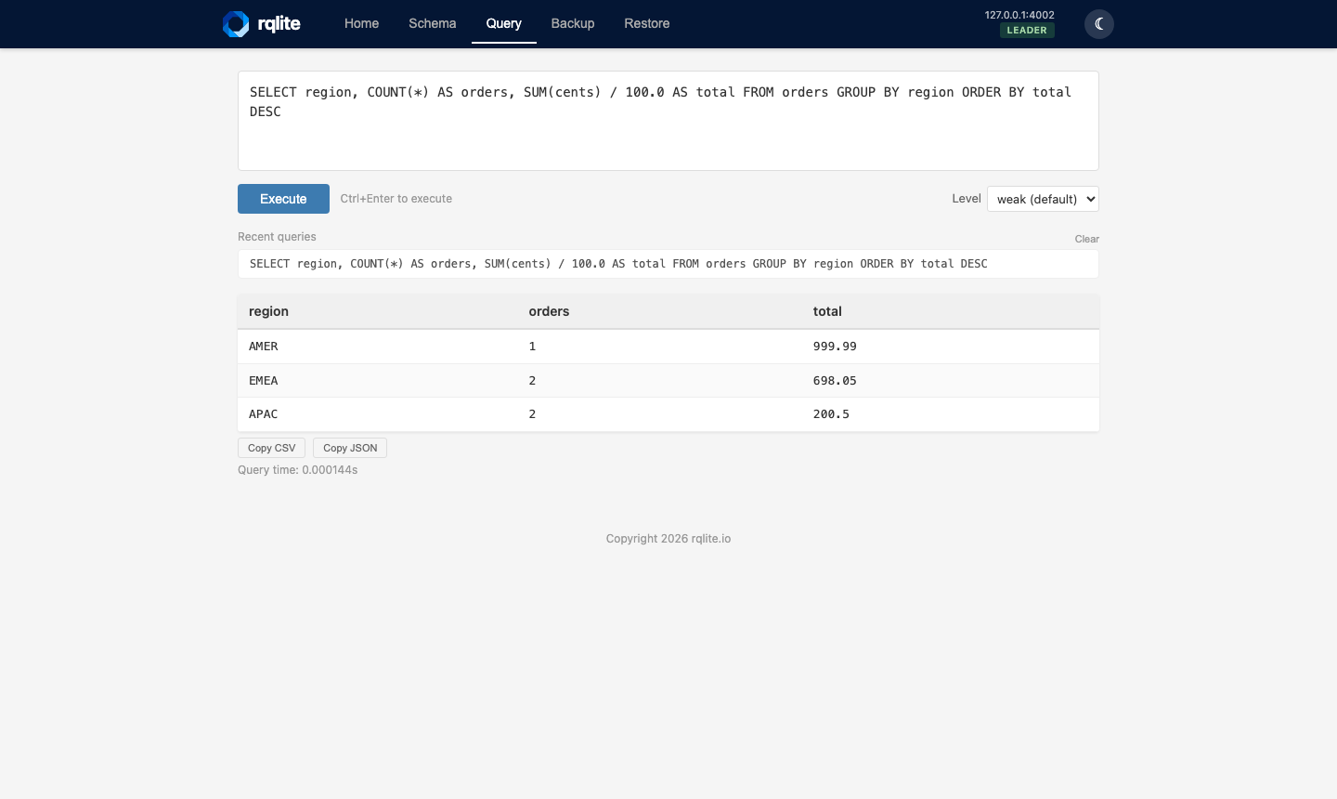
Task: Click the Copyright 2026 rqlite.io footer
Action: pyautogui.click(x=668, y=539)
